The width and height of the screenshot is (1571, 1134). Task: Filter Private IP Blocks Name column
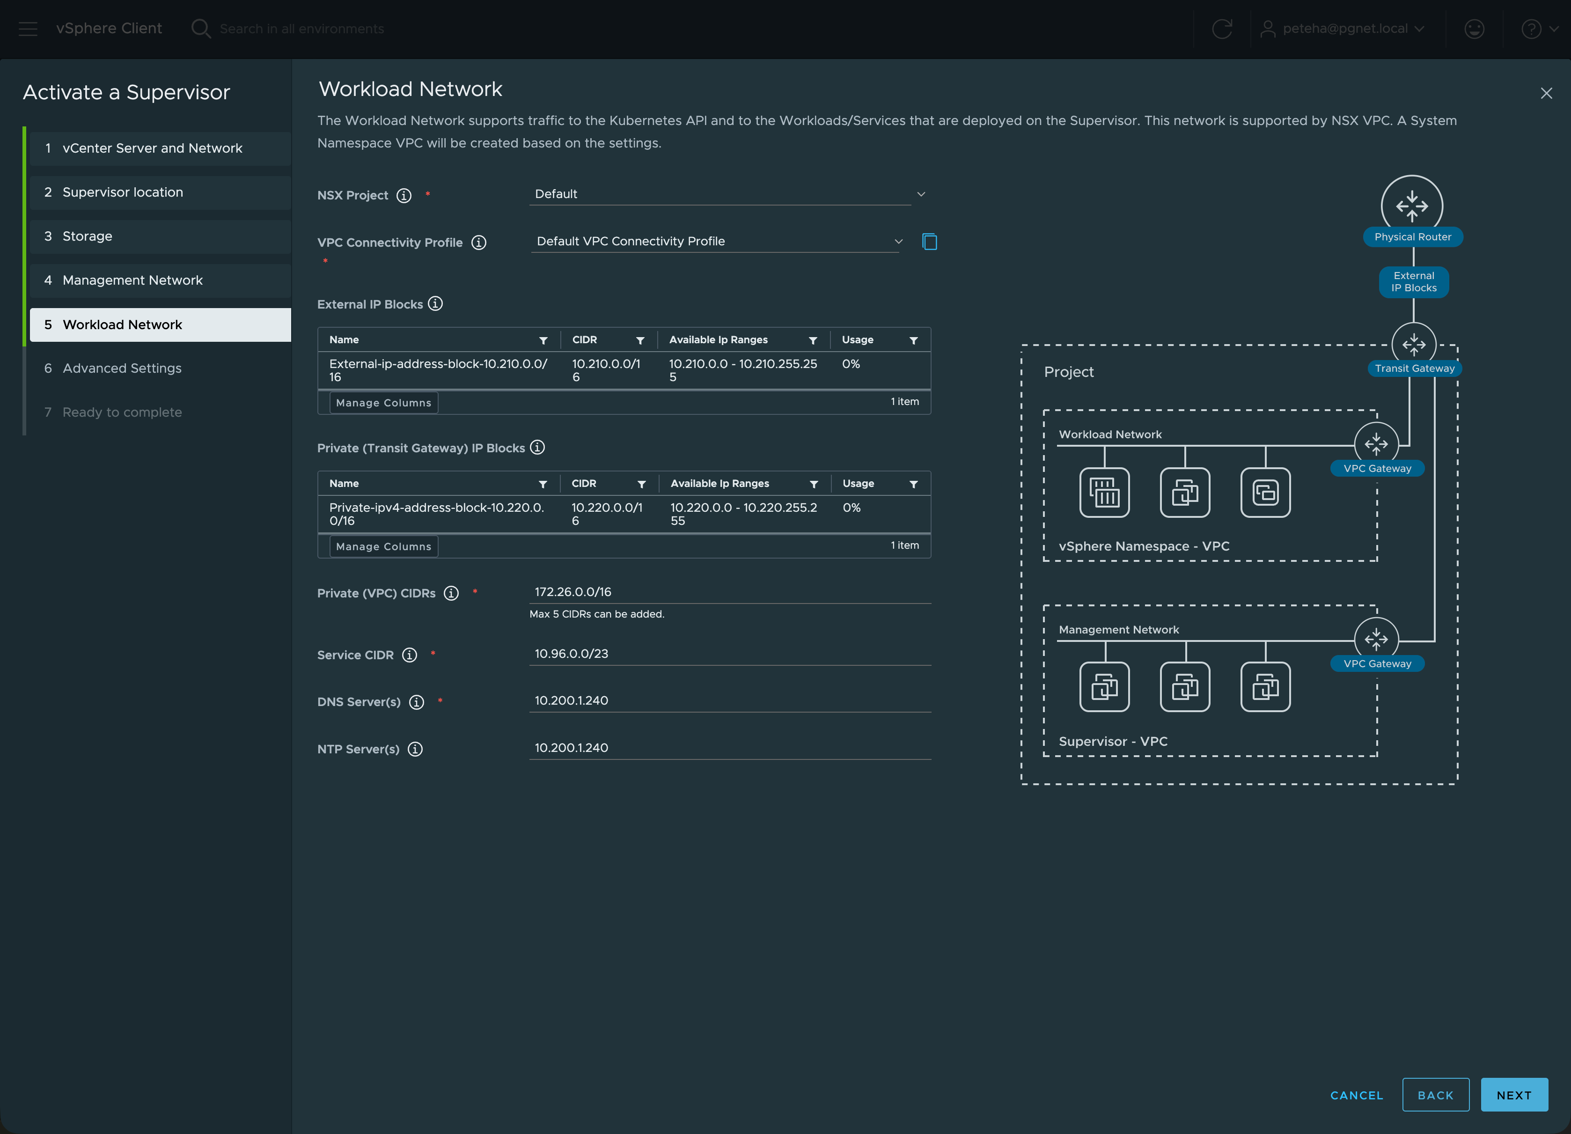coord(543,484)
